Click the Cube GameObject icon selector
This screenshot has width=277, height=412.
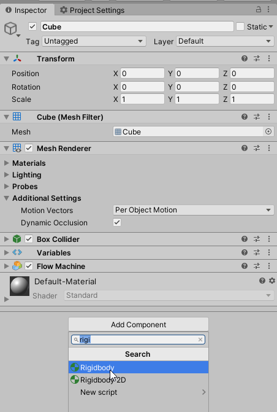pyautogui.click(x=12, y=29)
